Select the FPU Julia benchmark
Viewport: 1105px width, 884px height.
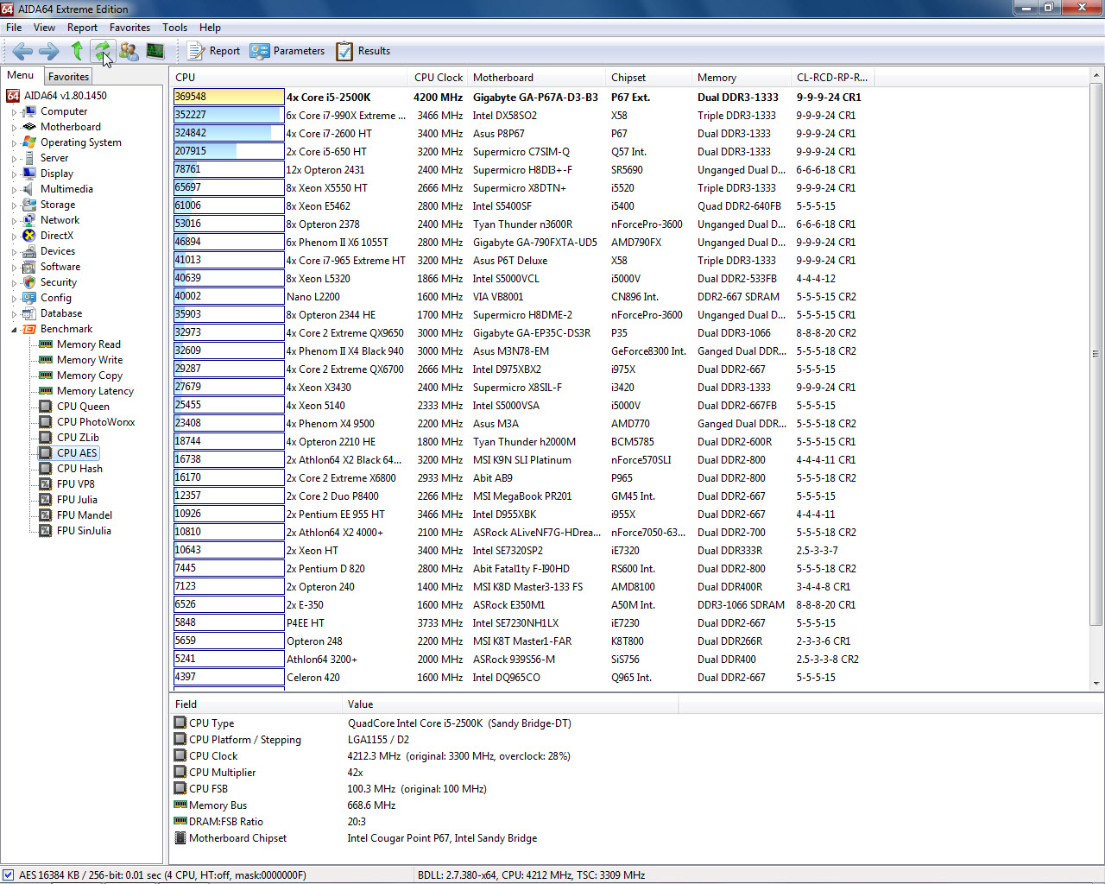pos(77,500)
